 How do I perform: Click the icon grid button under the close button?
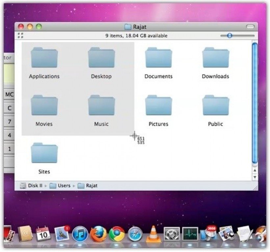point(20,35)
